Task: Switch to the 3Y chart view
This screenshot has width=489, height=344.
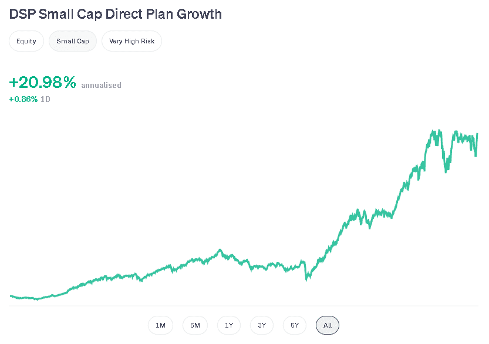Action: click(x=261, y=325)
